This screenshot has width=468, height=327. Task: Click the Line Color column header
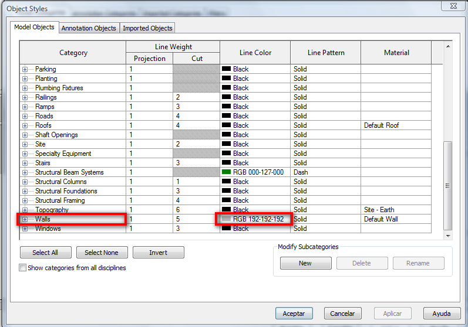(x=255, y=53)
